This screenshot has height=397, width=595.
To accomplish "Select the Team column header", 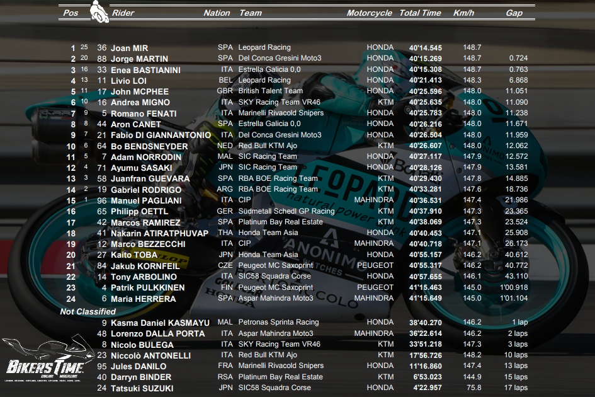I will point(251,13).
